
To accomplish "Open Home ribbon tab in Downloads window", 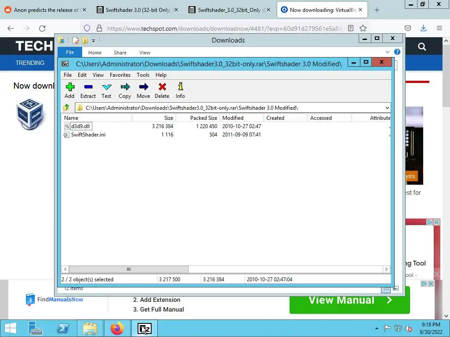I will (x=95, y=53).
